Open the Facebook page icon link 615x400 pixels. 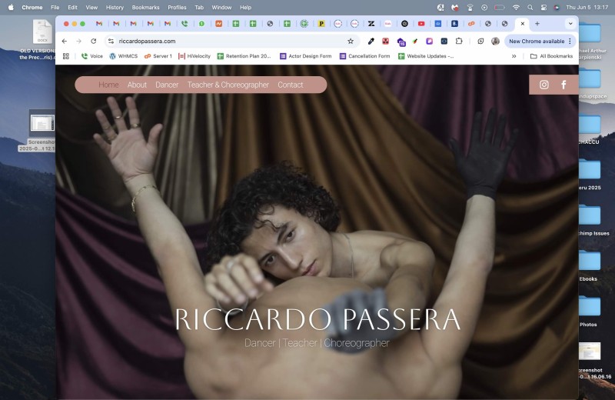point(563,85)
